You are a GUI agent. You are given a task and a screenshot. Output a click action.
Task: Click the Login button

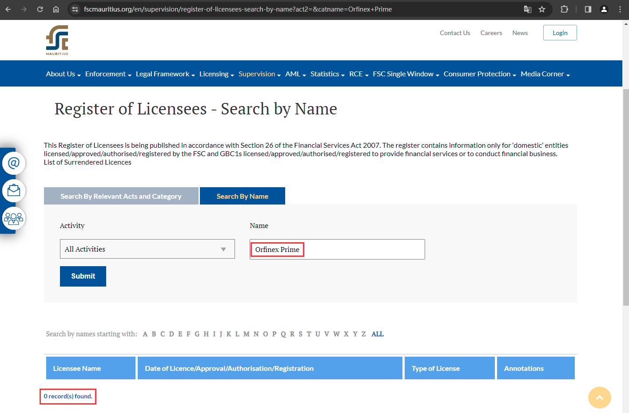coord(560,33)
